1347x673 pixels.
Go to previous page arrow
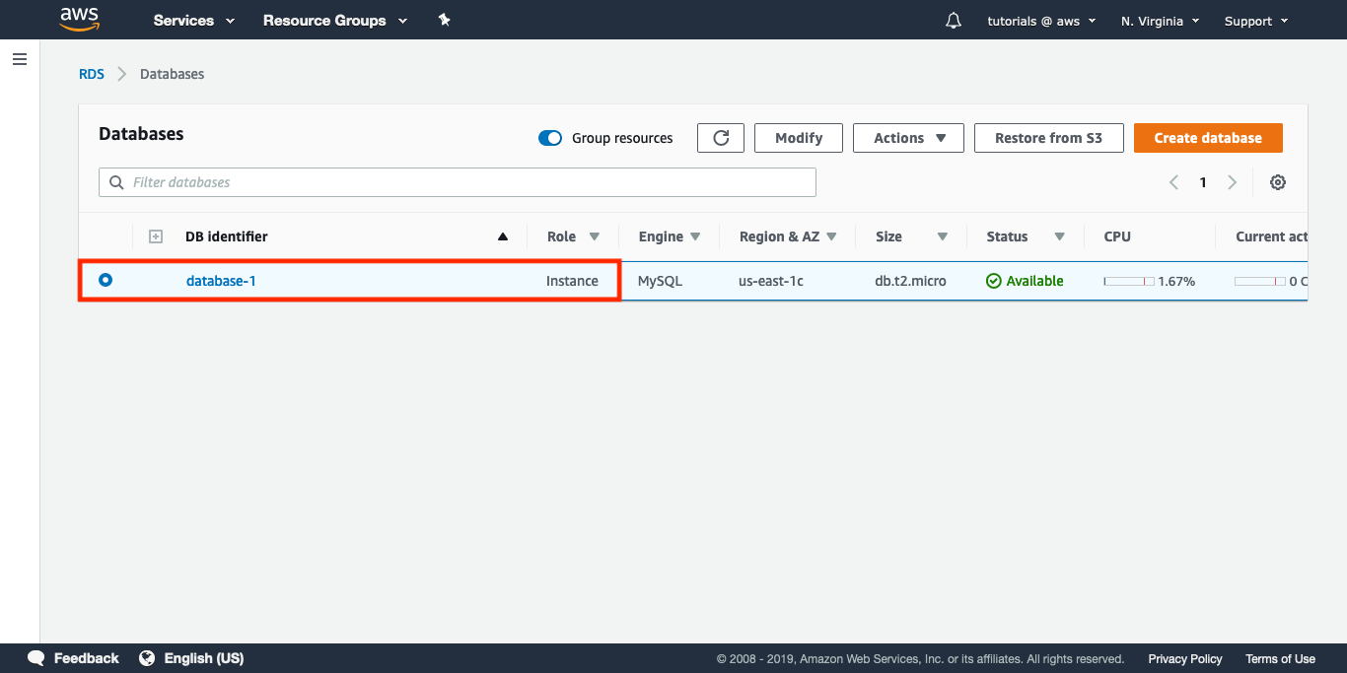tap(1173, 182)
